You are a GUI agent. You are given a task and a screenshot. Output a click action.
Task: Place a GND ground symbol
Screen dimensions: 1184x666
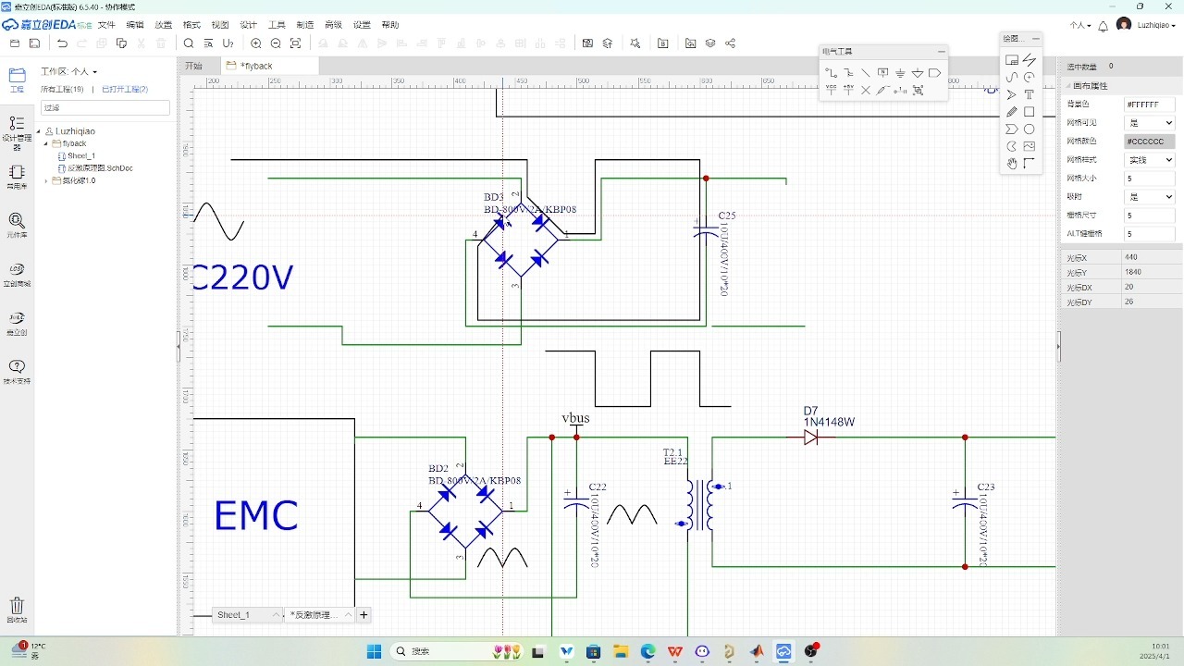click(900, 73)
